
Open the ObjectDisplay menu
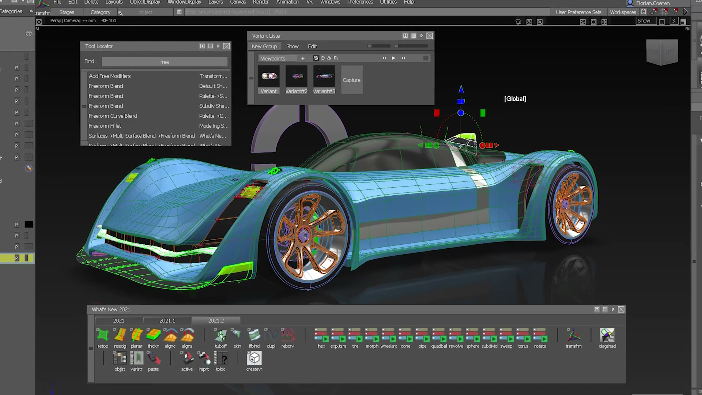coord(145,2)
